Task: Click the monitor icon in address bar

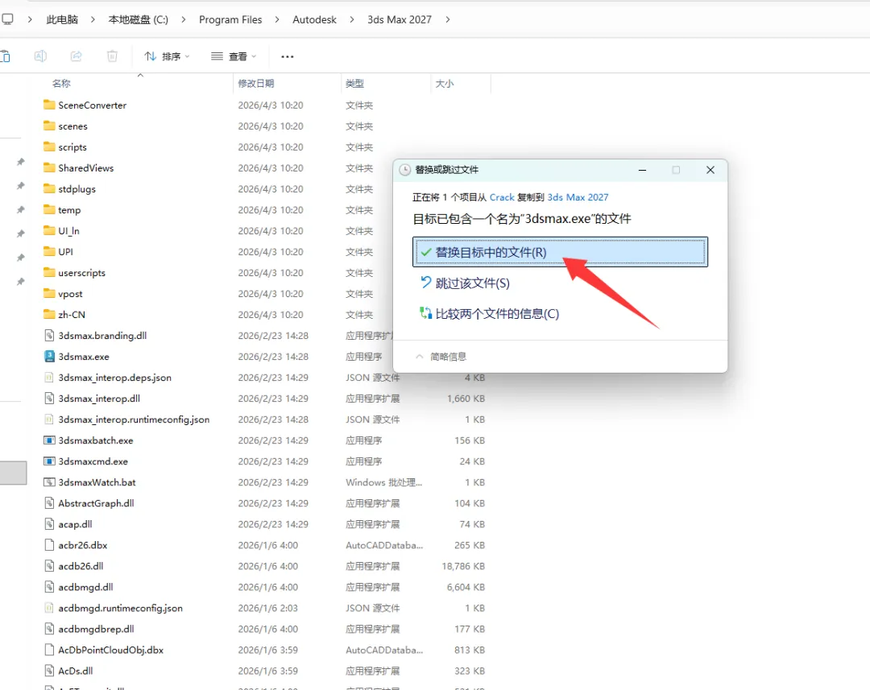Action: pos(7,19)
